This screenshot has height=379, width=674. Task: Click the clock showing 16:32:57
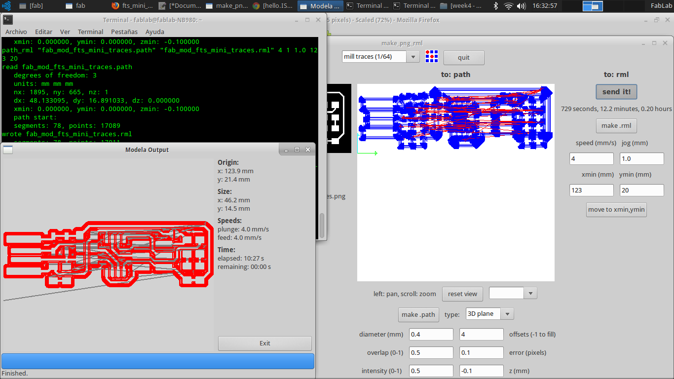tap(545, 6)
